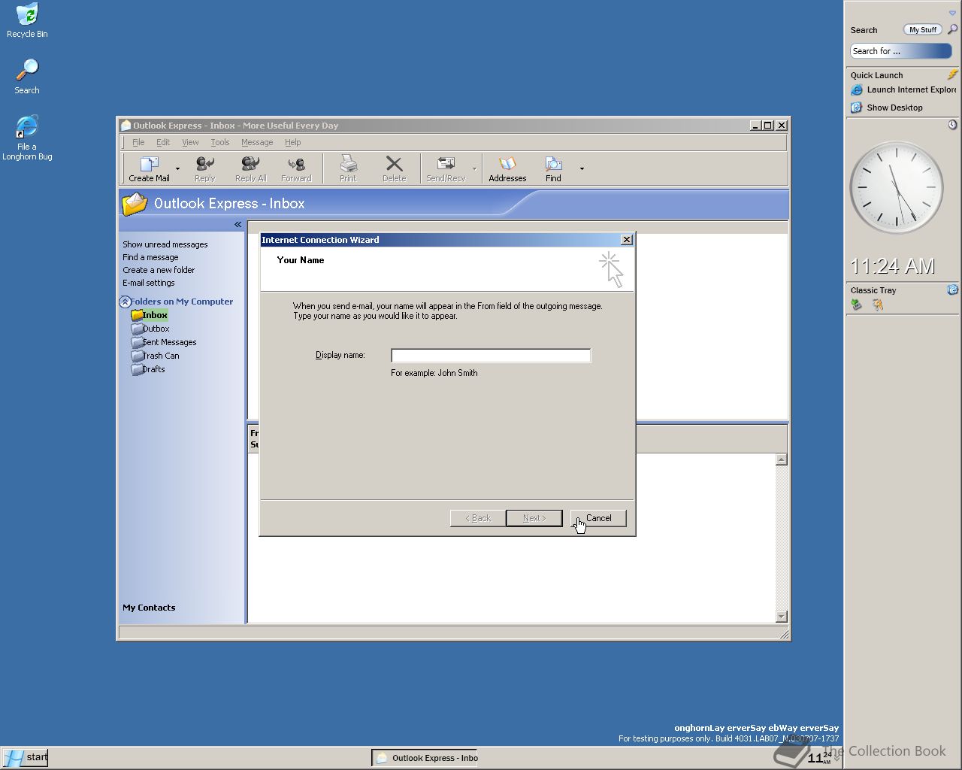Viewport: 962px width, 770px height.
Task: Open Search desktop icon
Action: (27, 76)
